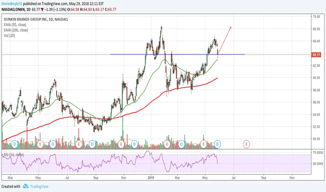Select the NASDAQ:DNKN symbol text in the header

13,9
